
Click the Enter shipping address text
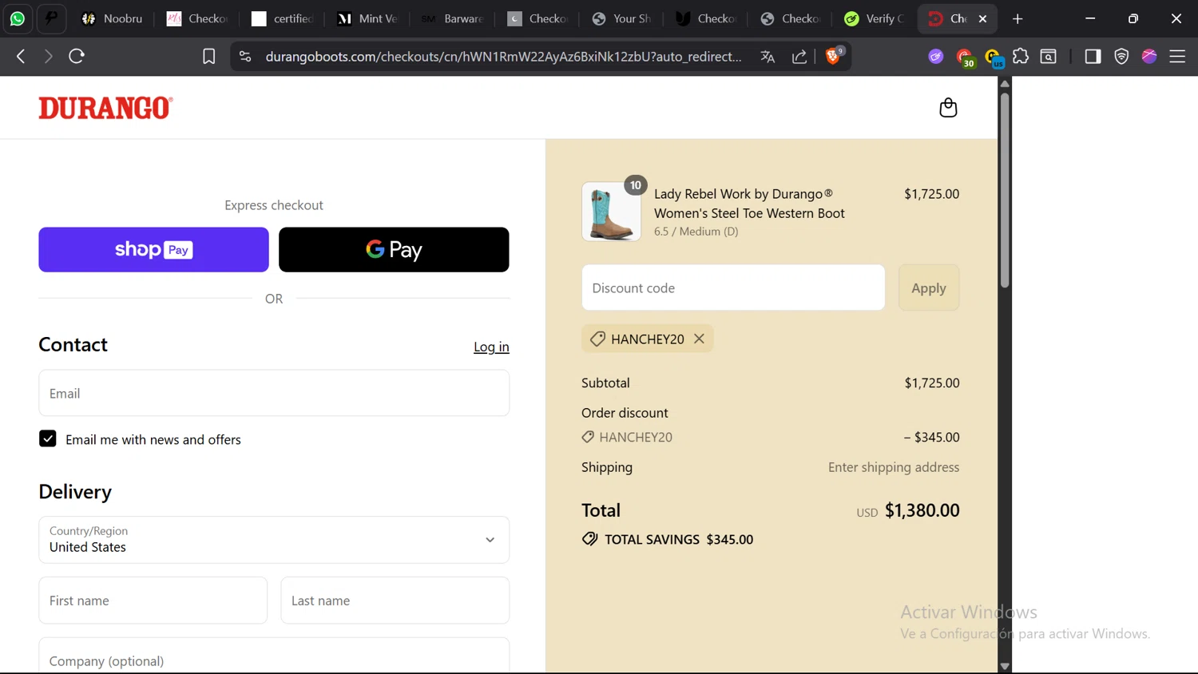click(x=894, y=467)
